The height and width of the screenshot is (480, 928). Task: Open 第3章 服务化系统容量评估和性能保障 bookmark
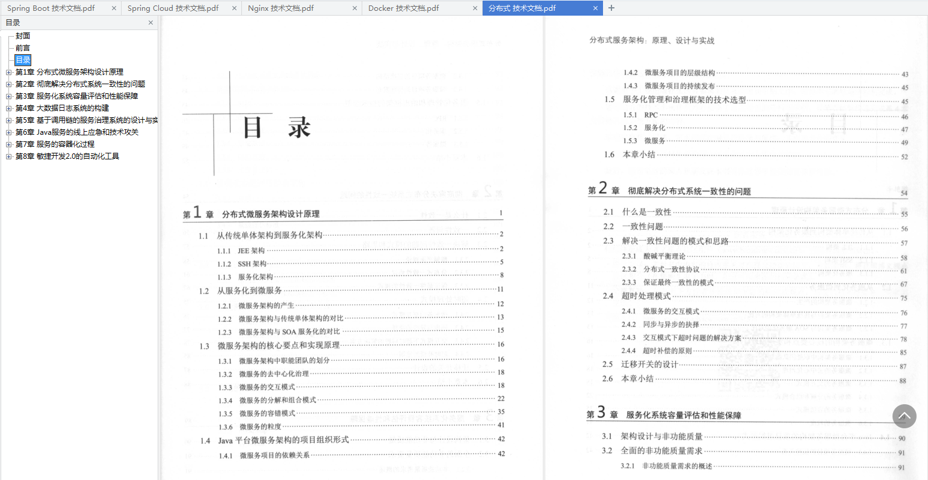76,96
